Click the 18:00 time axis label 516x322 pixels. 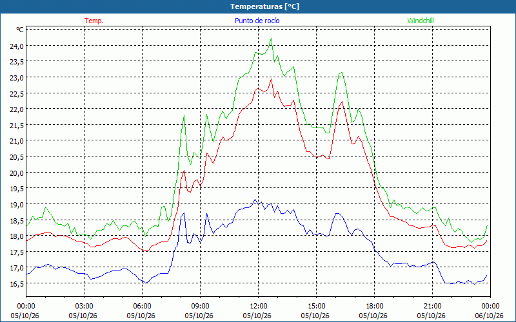(x=375, y=307)
